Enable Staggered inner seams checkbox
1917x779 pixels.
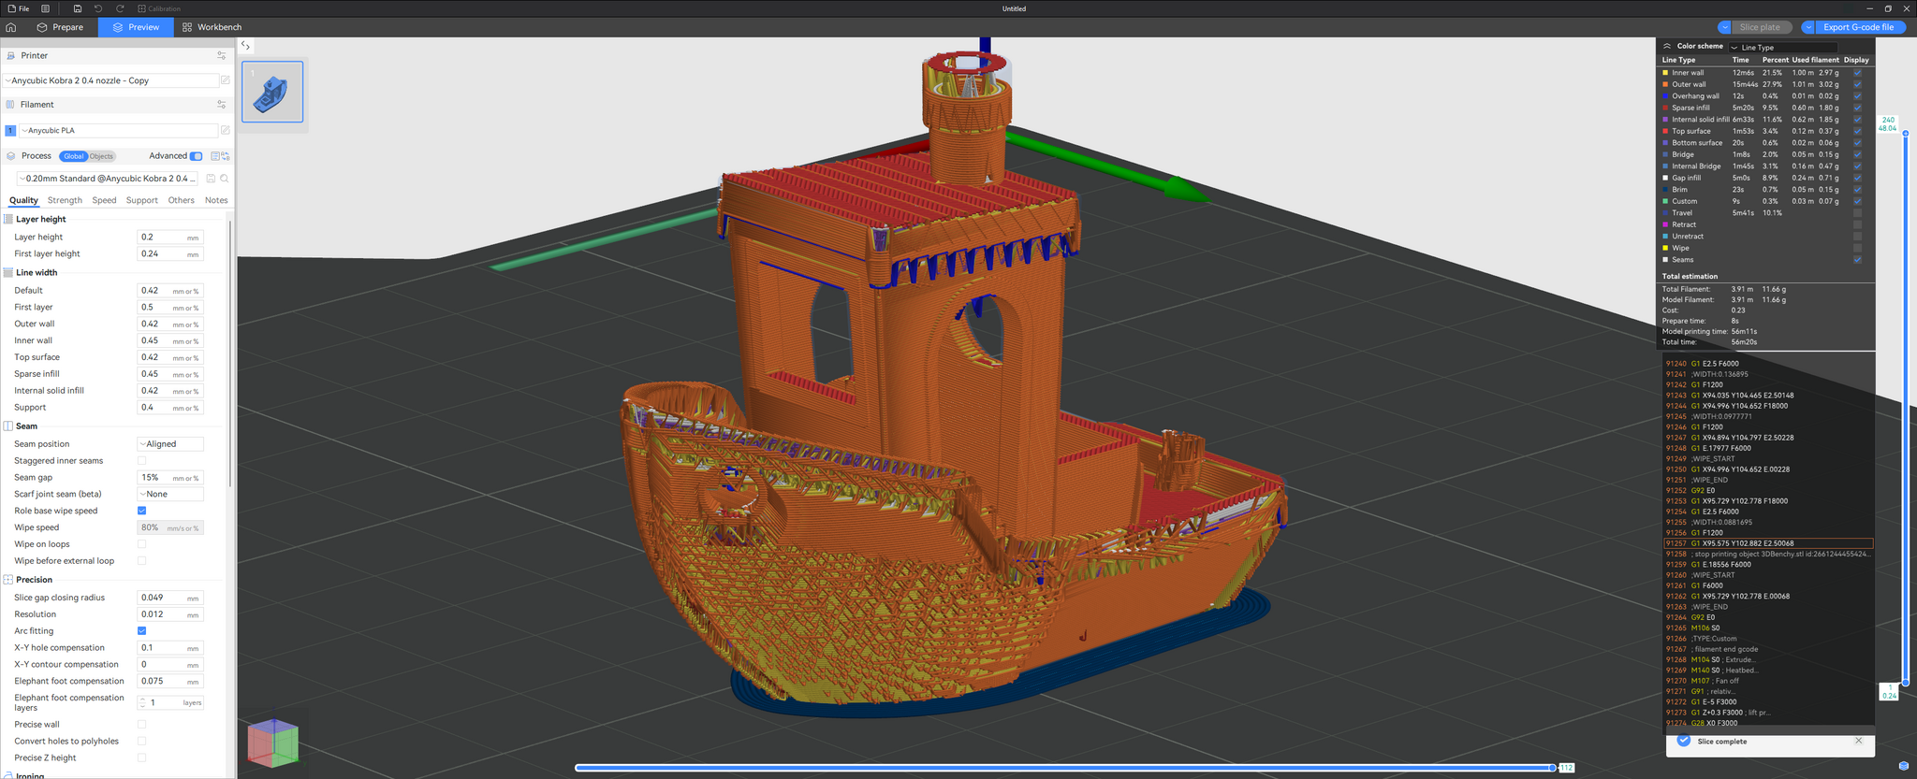[x=142, y=461]
